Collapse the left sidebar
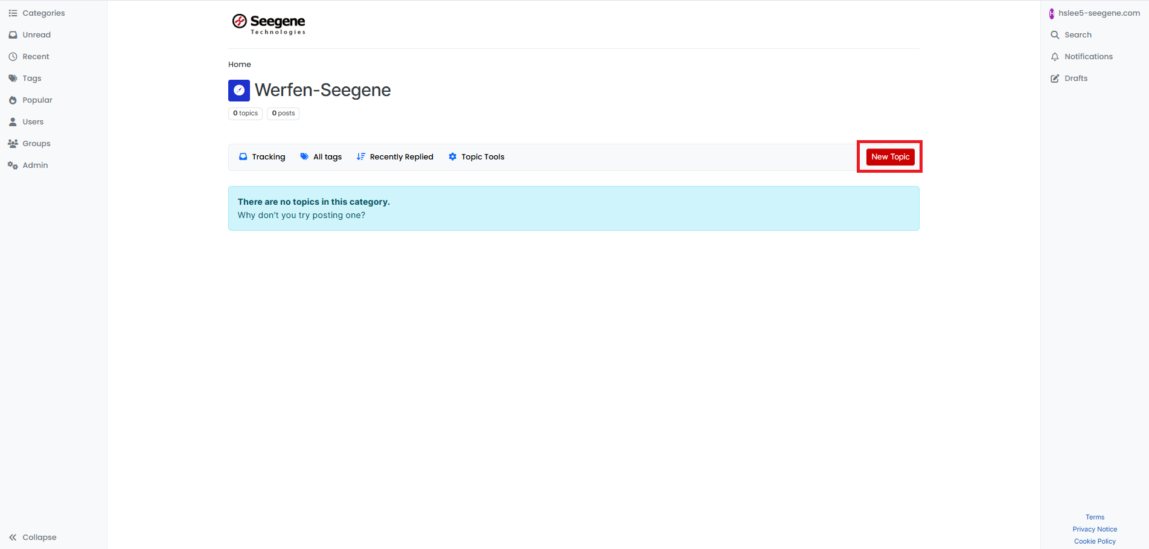This screenshot has height=549, width=1149. (x=33, y=537)
